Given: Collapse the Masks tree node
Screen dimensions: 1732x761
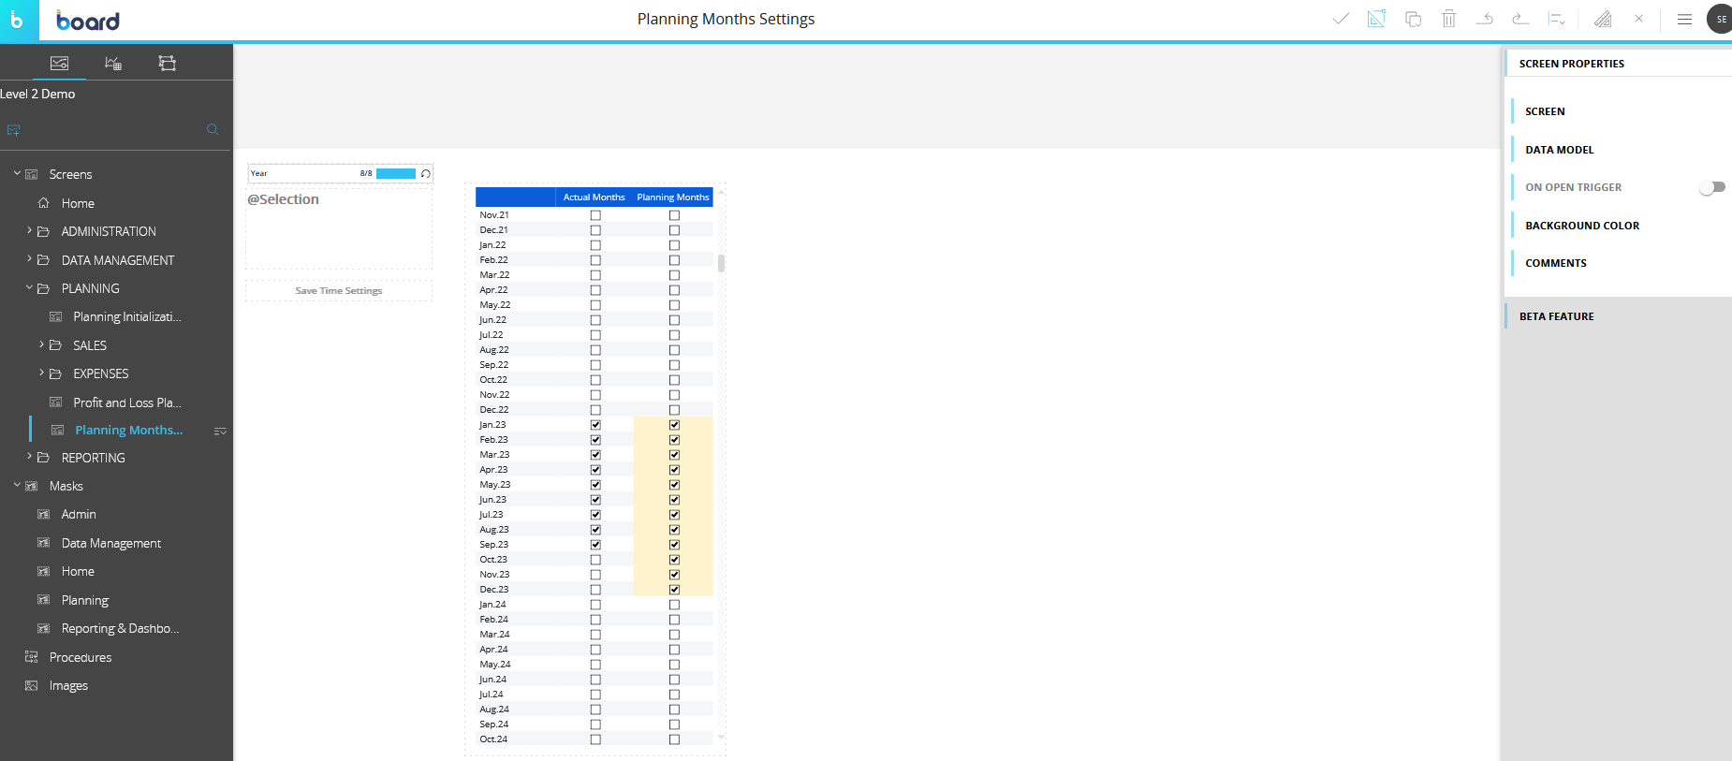Looking at the screenshot, I should pos(17,486).
